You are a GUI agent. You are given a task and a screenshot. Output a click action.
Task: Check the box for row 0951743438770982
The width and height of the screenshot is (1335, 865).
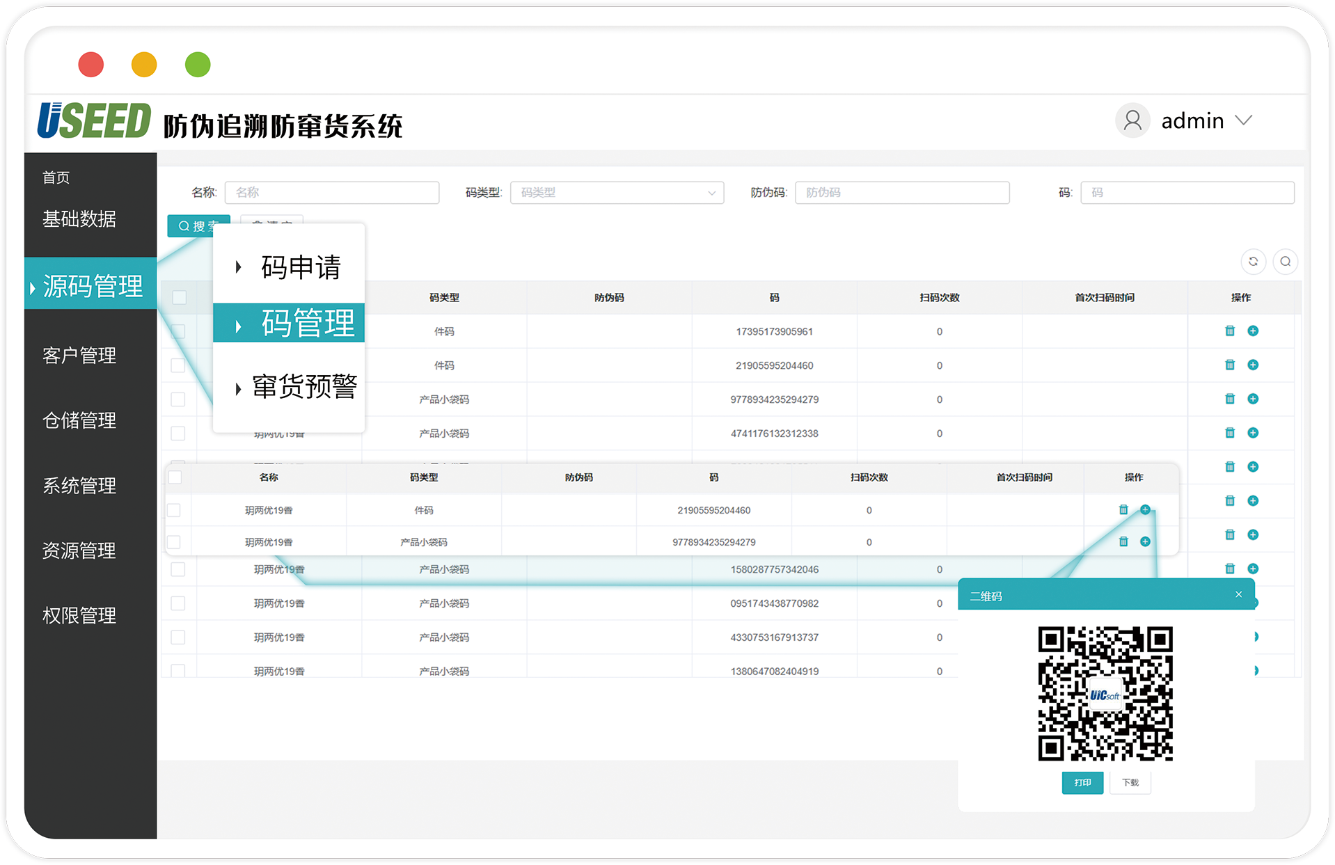click(178, 603)
